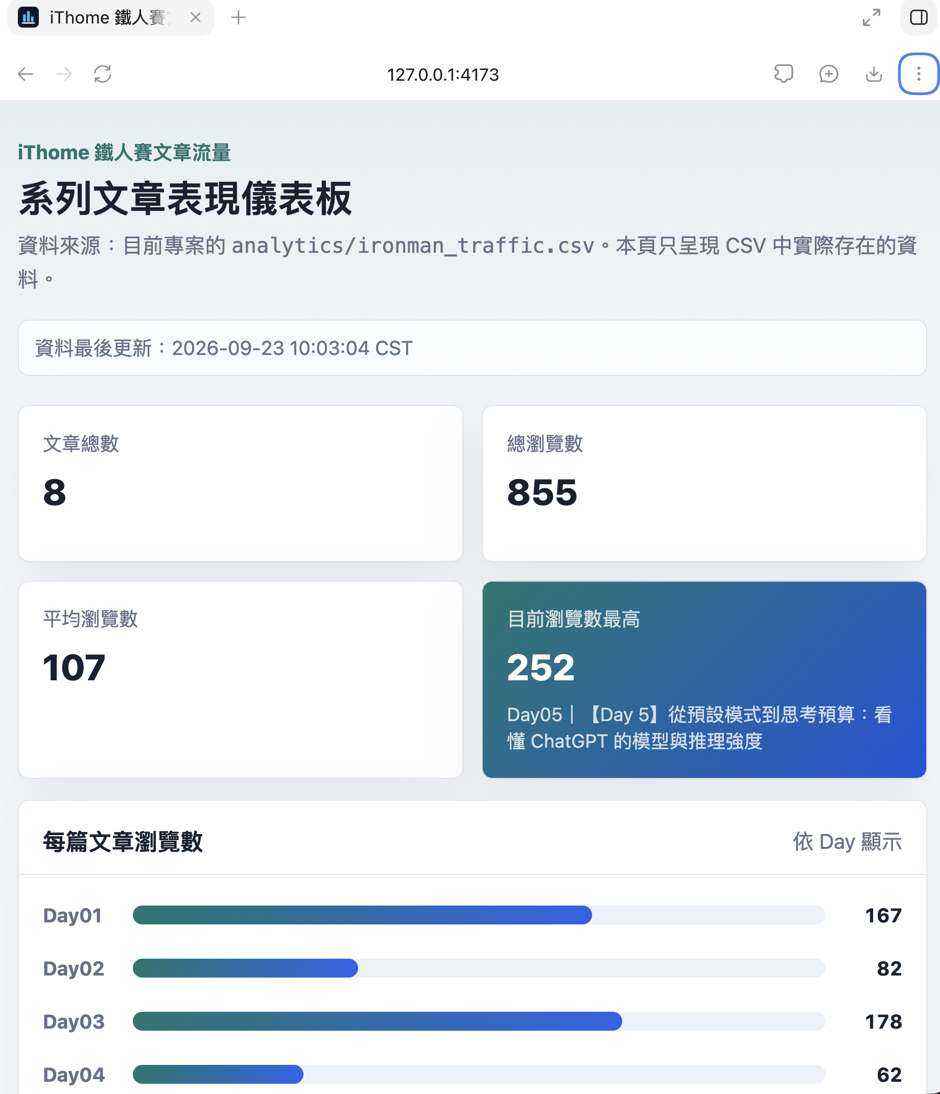Viewport: 940px width, 1094px height.
Task: Click the Day01 progress bar
Action: pos(479,915)
